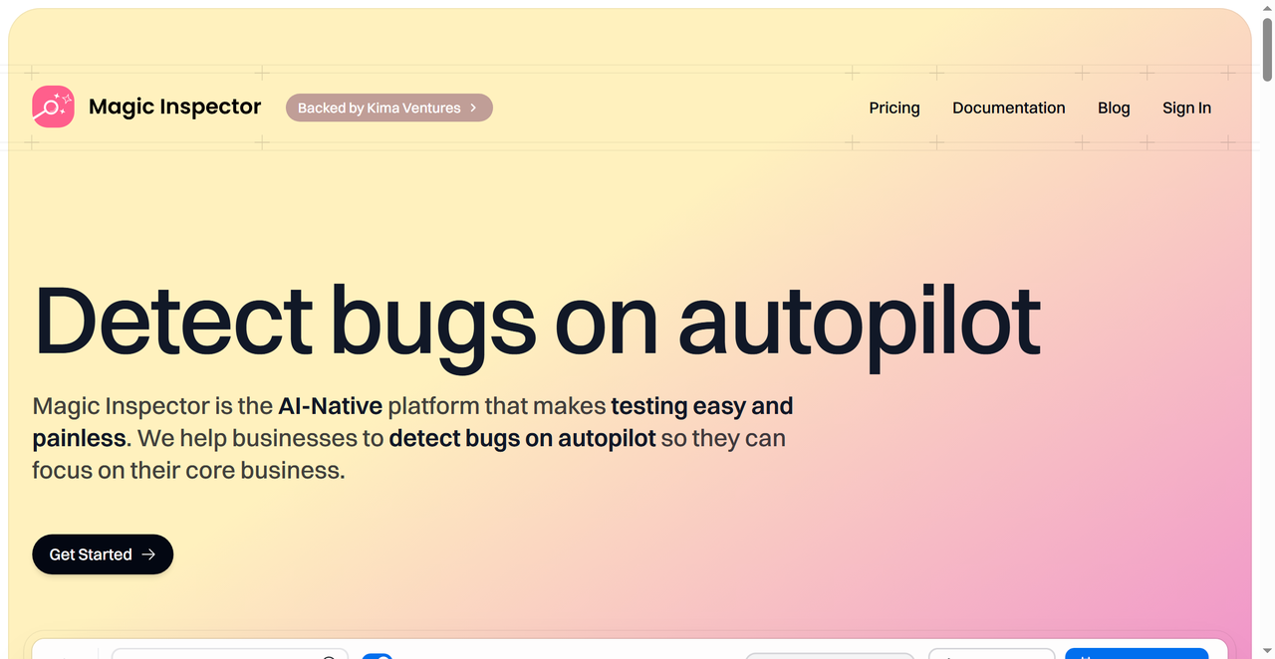The image size is (1275, 659).
Task: Open the Pricing page
Action: 893,108
